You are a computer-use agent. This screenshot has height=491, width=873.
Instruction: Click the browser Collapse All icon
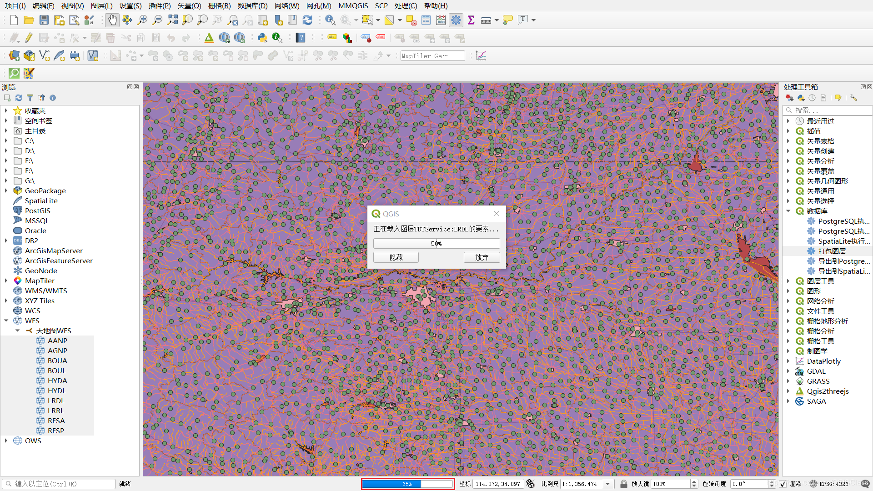pyautogui.click(x=41, y=98)
